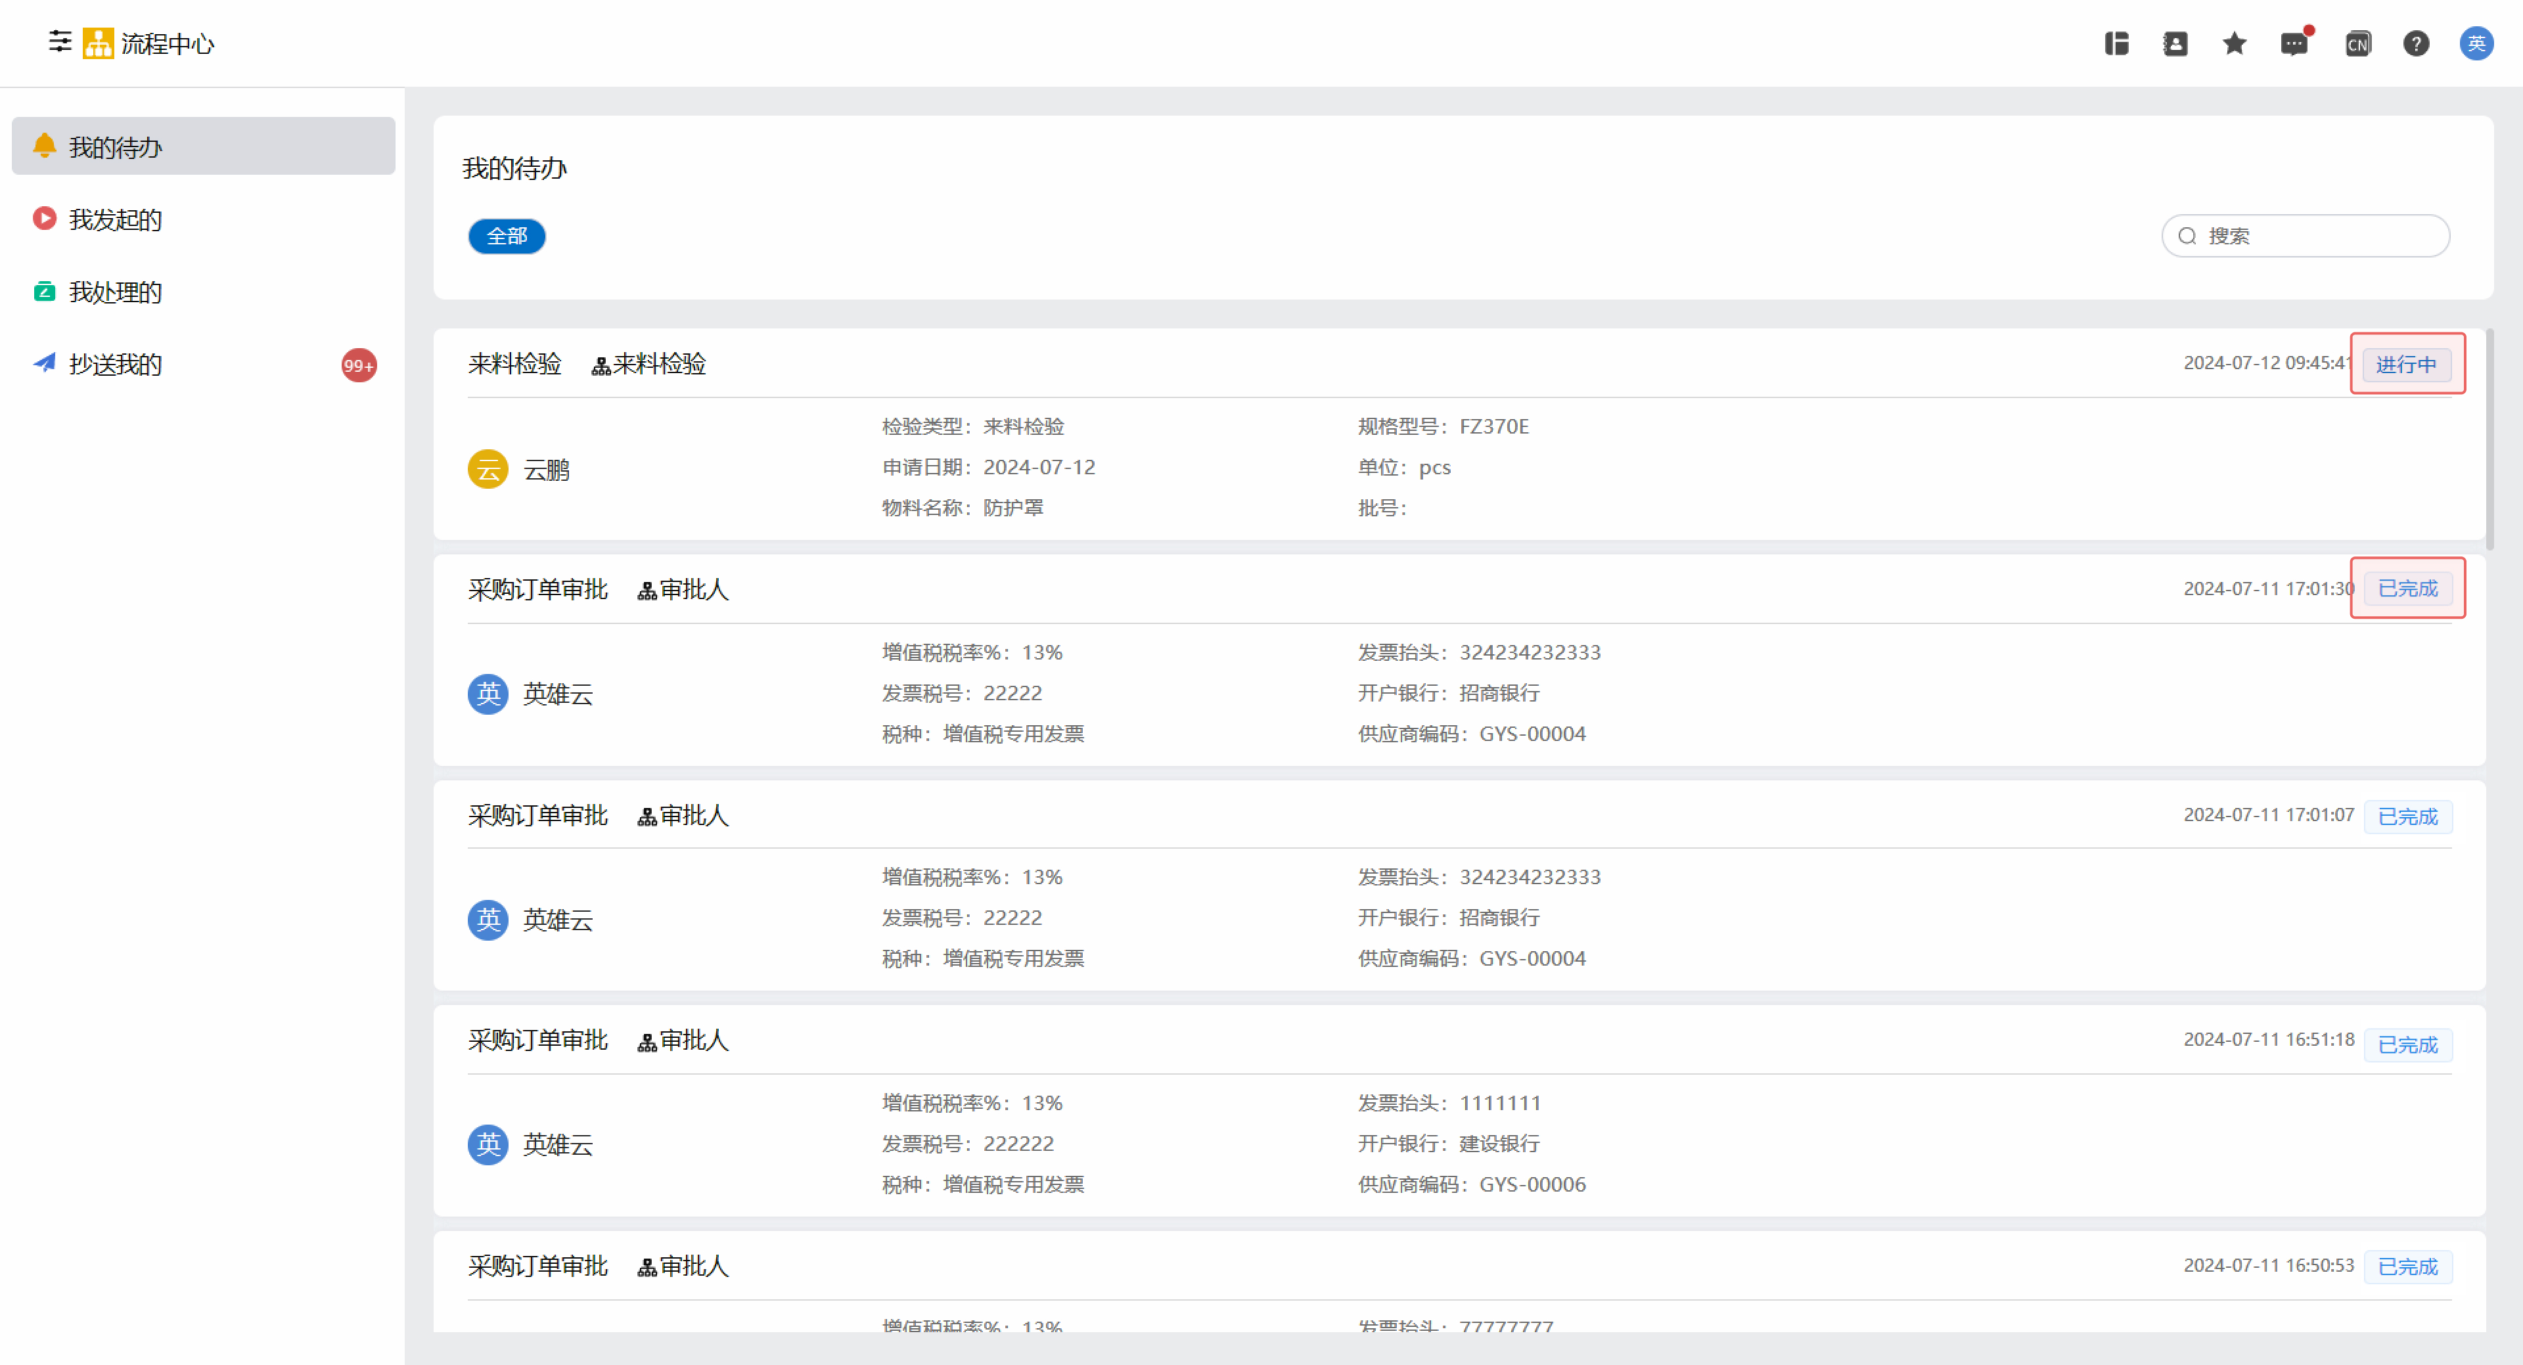
Task: Click the 流程中心 title text
Action: point(168,43)
